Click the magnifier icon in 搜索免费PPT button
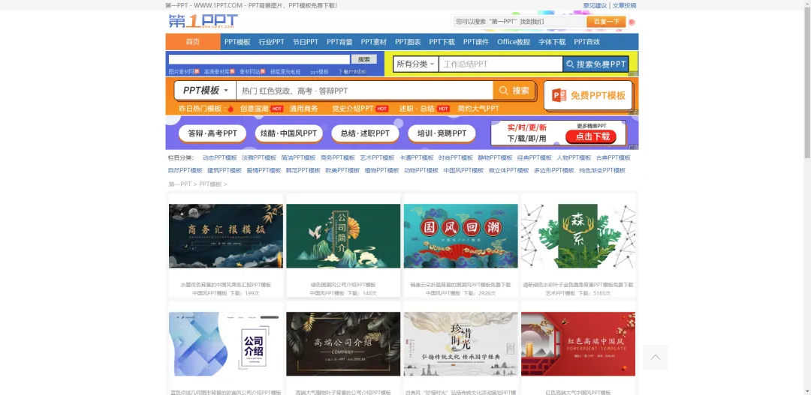Viewport: 811px width, 395px height. (x=570, y=64)
